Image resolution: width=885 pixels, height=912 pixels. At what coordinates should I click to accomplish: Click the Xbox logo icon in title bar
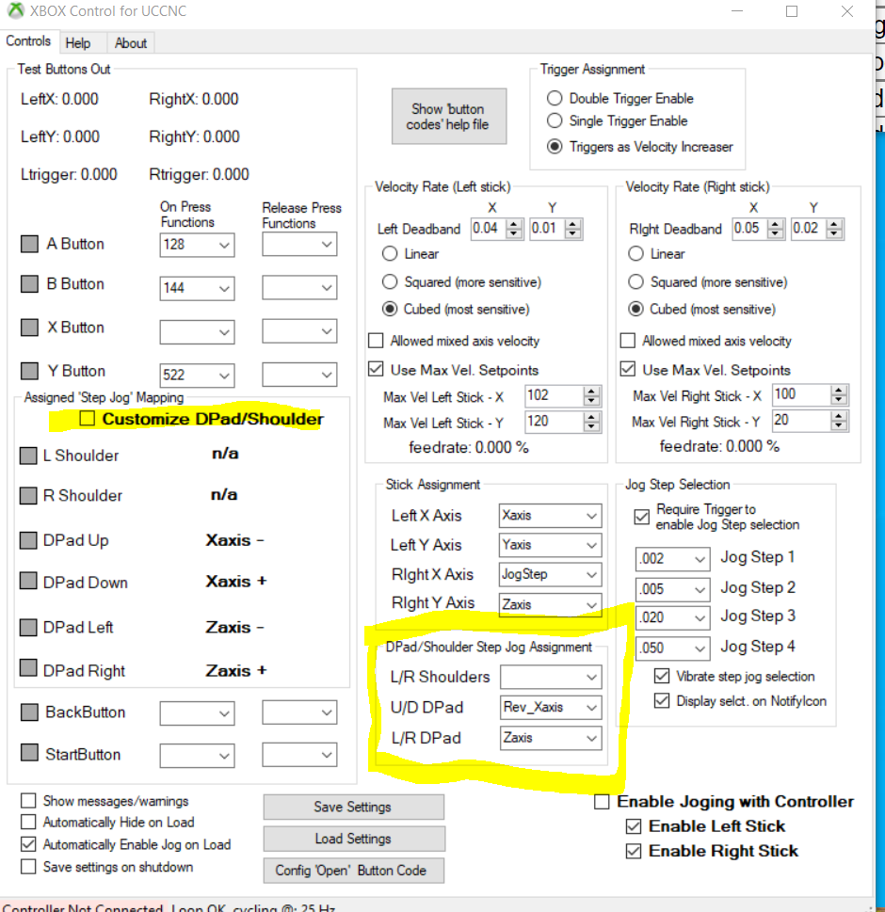pyautogui.click(x=16, y=10)
